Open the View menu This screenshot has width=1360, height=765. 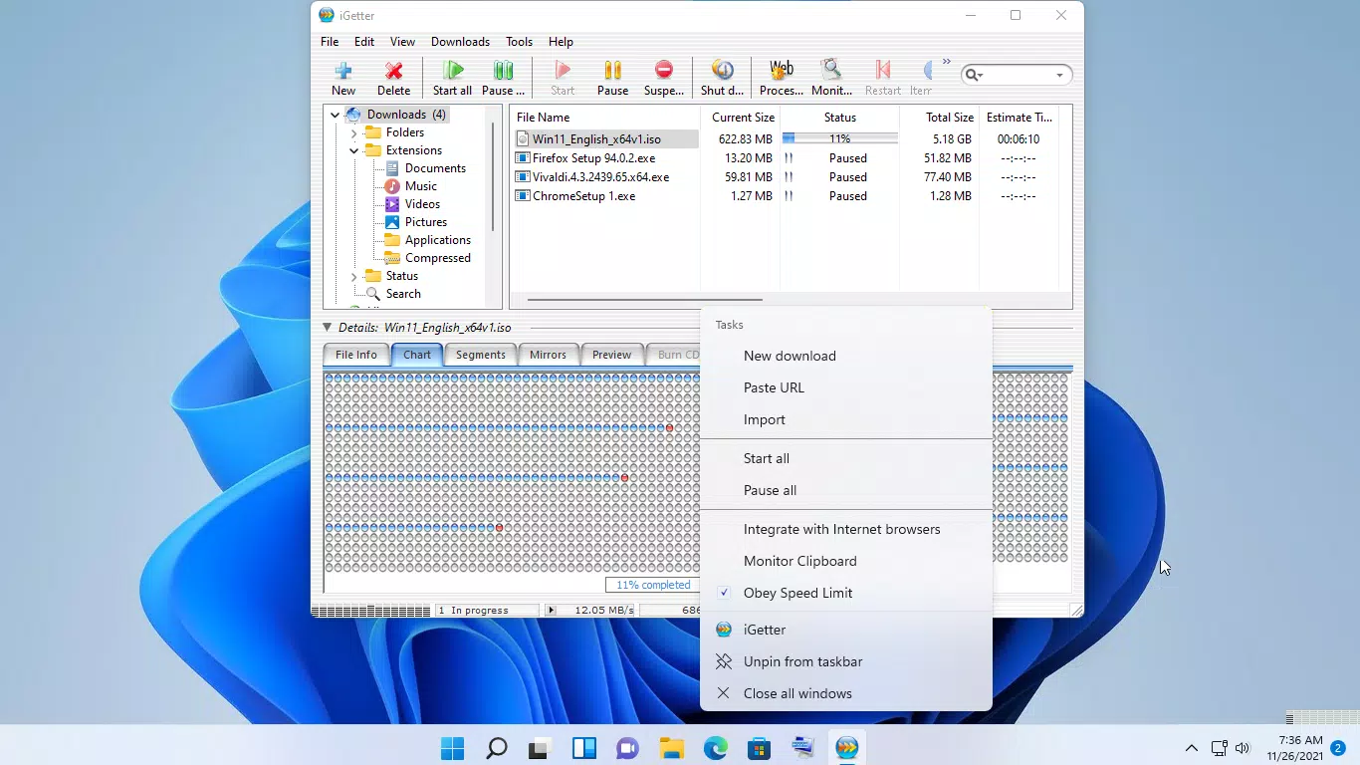click(x=402, y=42)
